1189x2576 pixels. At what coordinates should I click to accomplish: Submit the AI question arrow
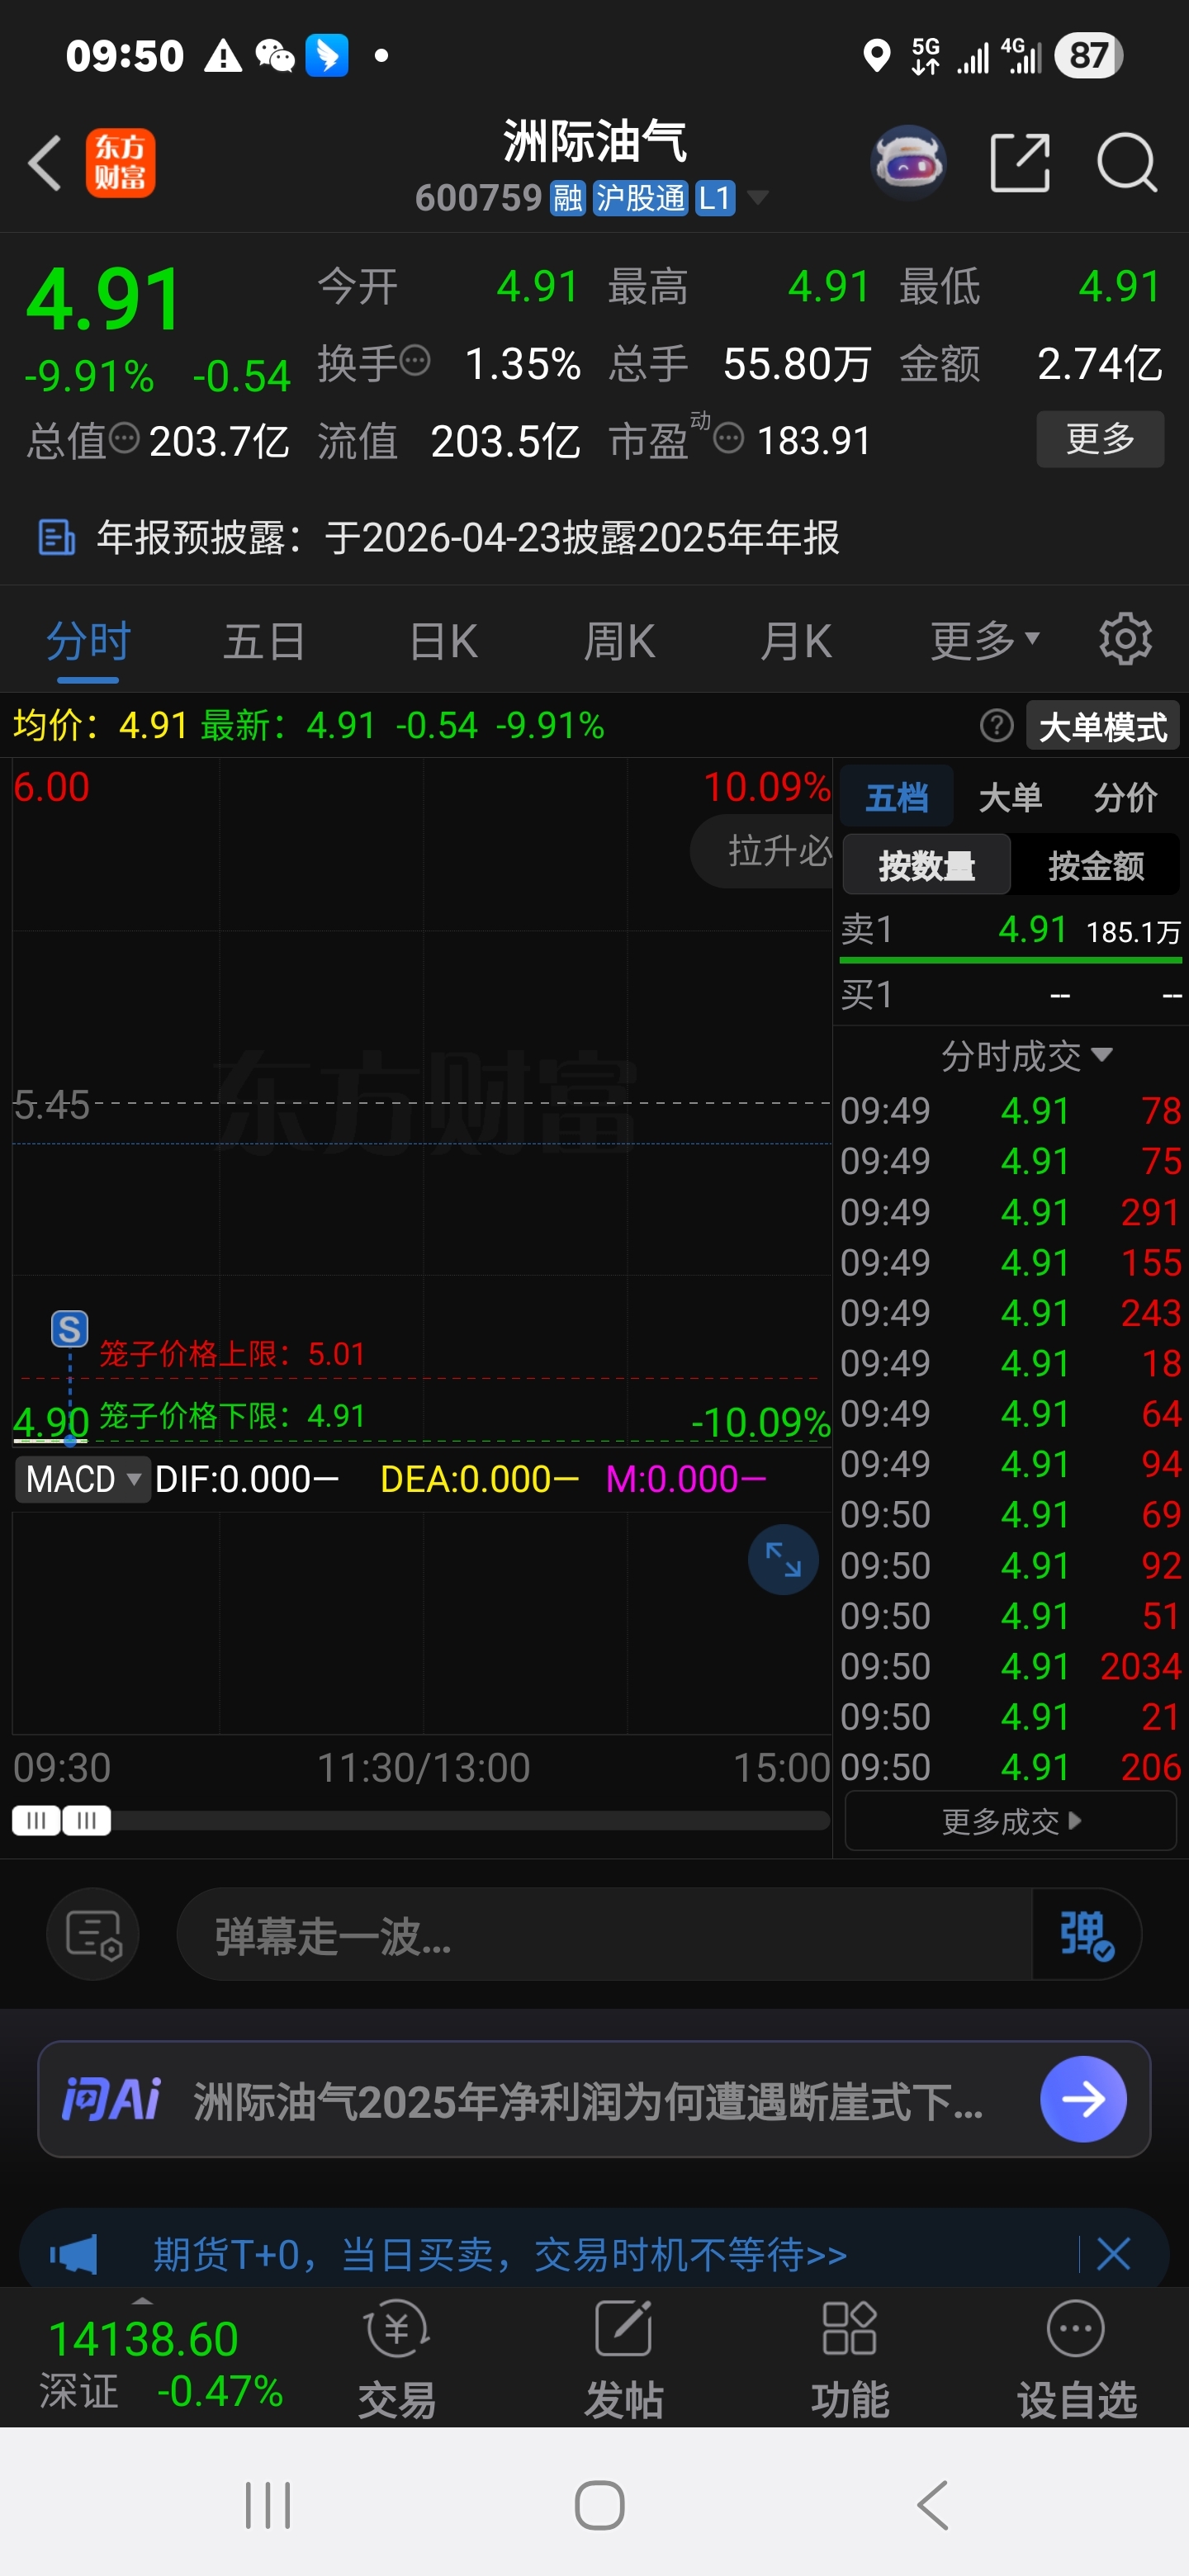[1083, 2099]
